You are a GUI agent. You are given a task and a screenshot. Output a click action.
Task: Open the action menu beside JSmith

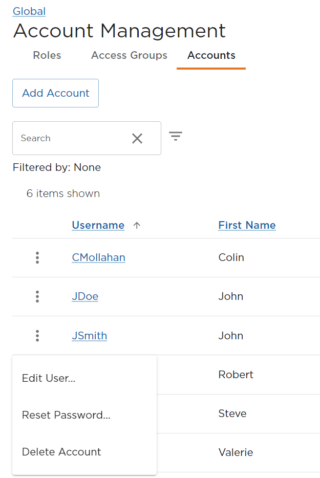[37, 336]
